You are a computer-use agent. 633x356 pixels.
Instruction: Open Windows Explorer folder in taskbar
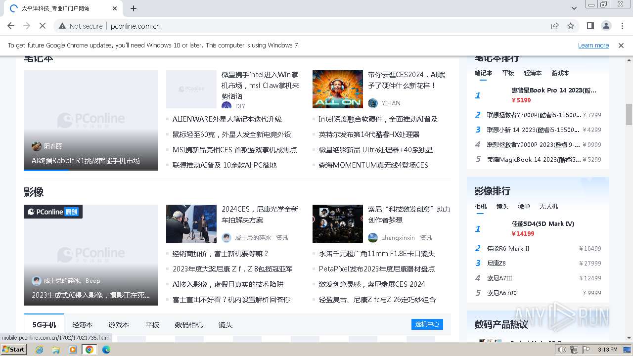tap(56, 350)
